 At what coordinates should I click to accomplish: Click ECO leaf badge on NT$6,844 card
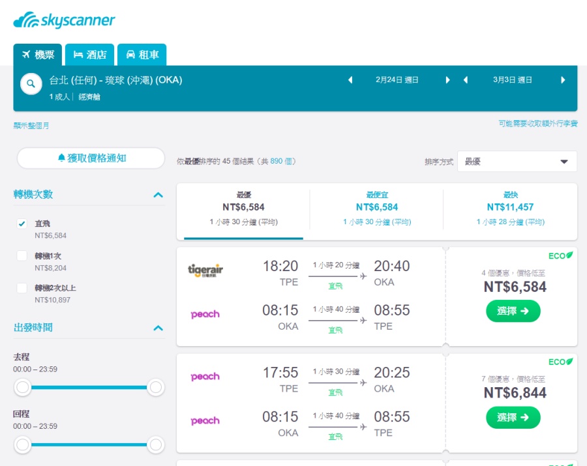[560, 362]
